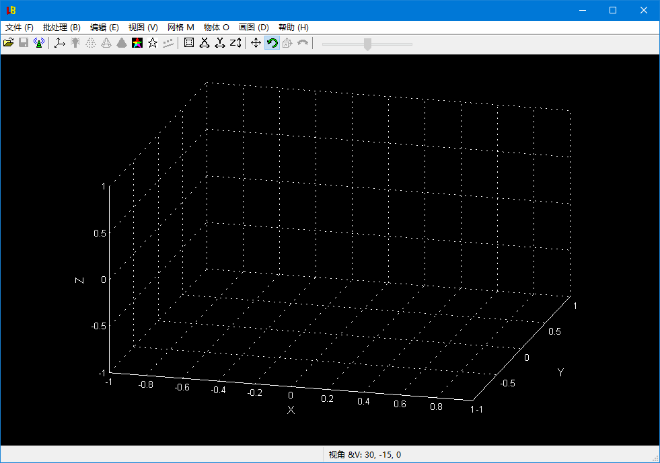Click the Y axis label
The height and width of the screenshot is (463, 660).
(x=560, y=372)
